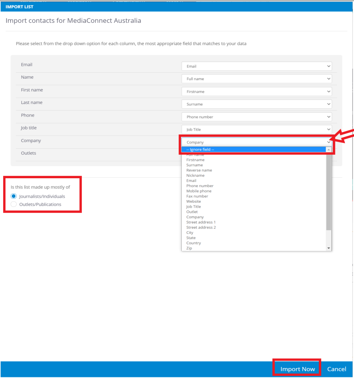Click the dropdown list scroll up arrow
This screenshot has width=354, height=378.
pos(329,150)
